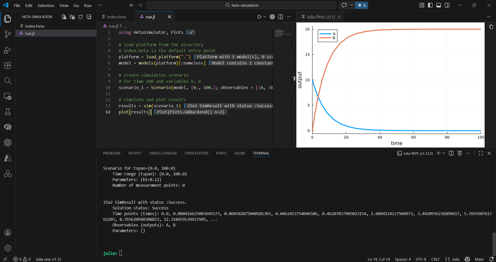Open the Main branch picker in status bar
The height and width of the screenshot is (262, 496).
(x=479, y=259)
